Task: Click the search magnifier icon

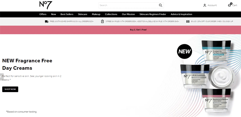Action: (x=161, y=5)
